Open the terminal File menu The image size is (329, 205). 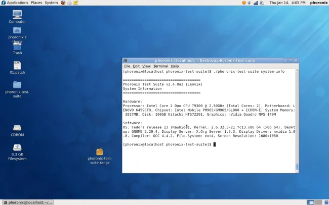(x=127, y=66)
